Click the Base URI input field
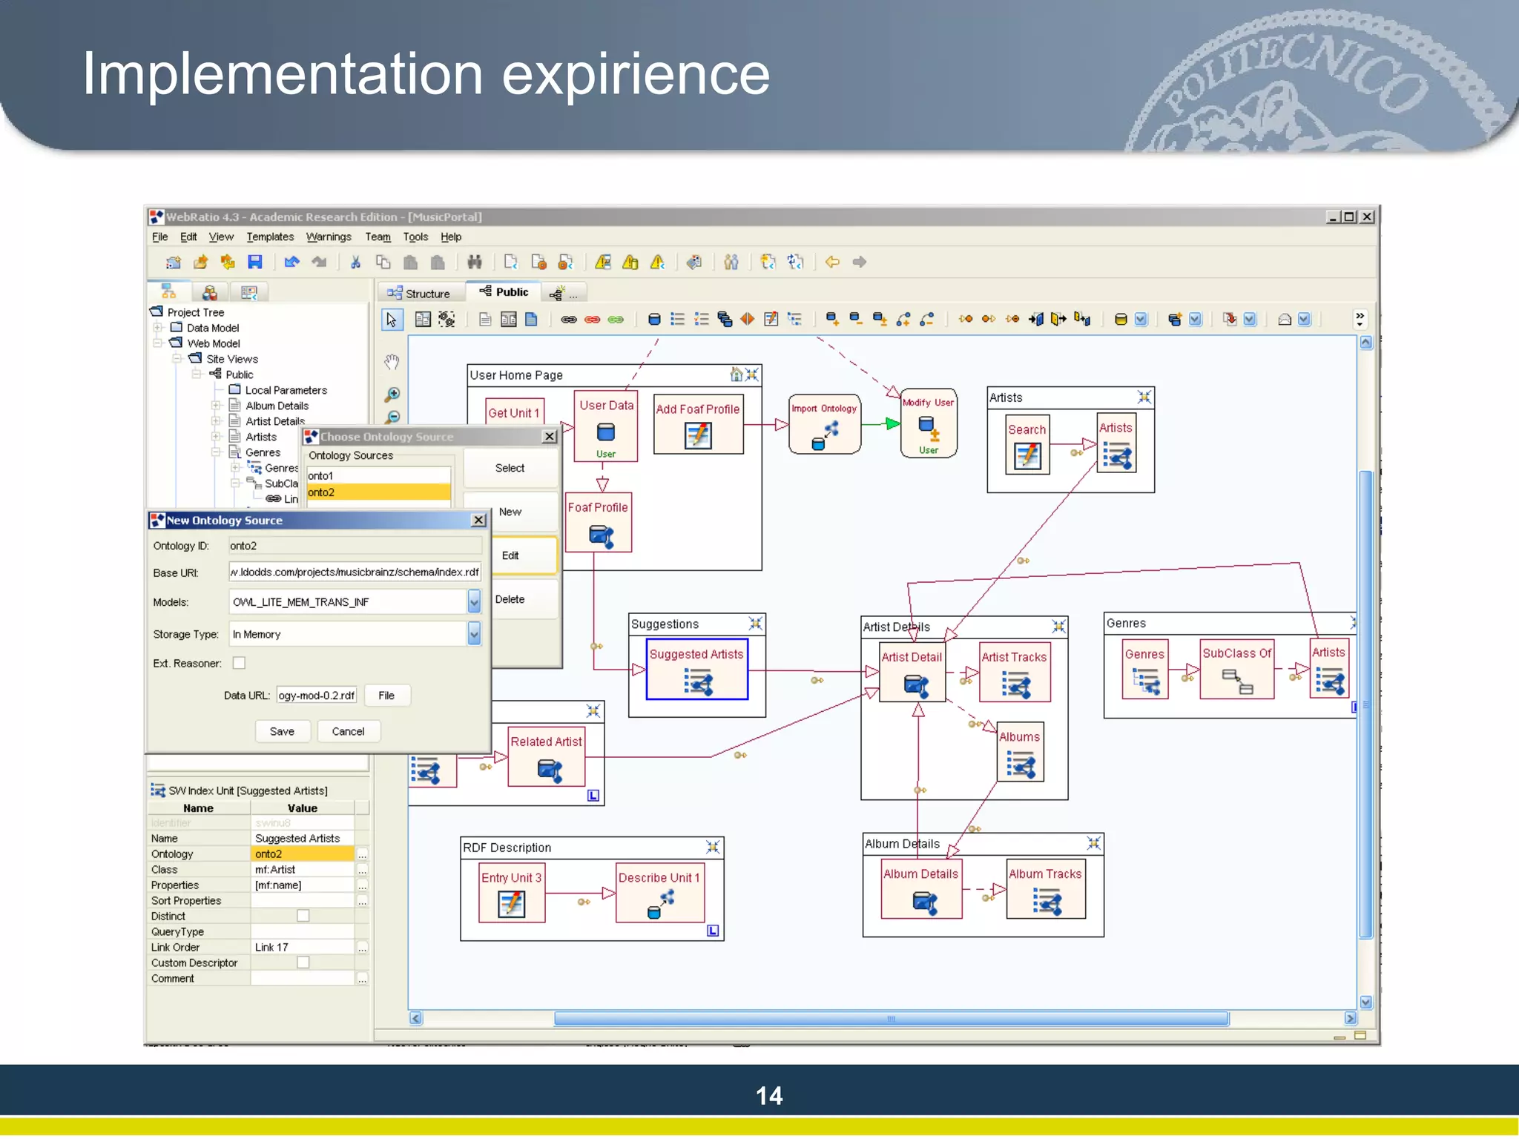Screen dimensions: 1519x1139 [355, 572]
